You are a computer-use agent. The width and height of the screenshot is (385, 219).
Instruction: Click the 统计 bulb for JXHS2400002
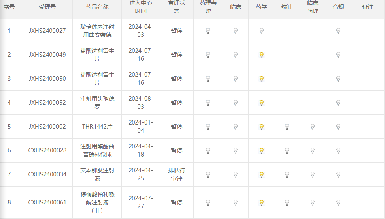click(287, 127)
